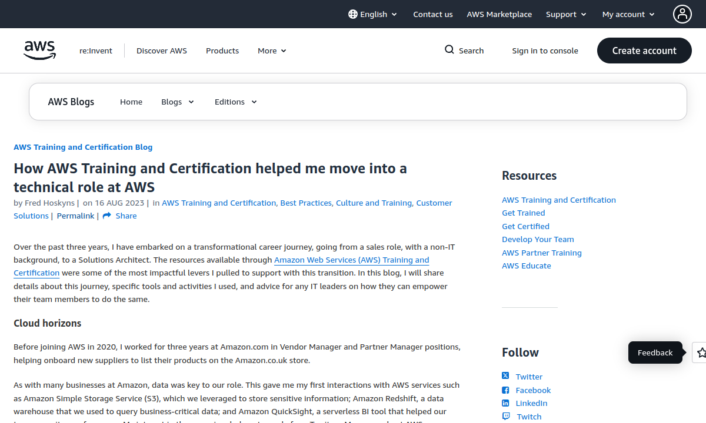The image size is (706, 423).
Task: Click the Twitter follow link text
Action: pos(529,377)
